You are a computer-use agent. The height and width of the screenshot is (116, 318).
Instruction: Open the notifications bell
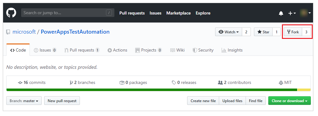281,13
